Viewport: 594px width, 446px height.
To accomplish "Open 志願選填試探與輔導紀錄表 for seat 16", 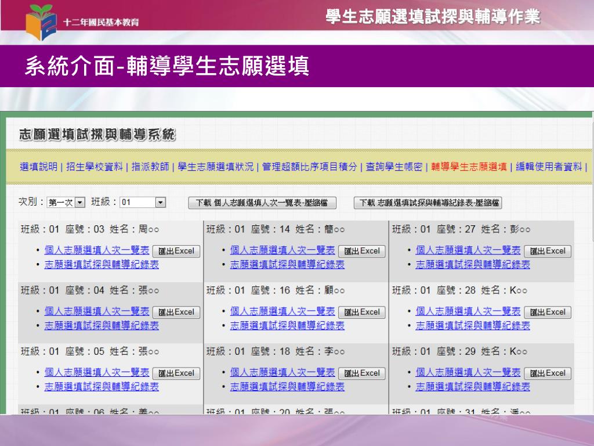I will coord(287,325).
